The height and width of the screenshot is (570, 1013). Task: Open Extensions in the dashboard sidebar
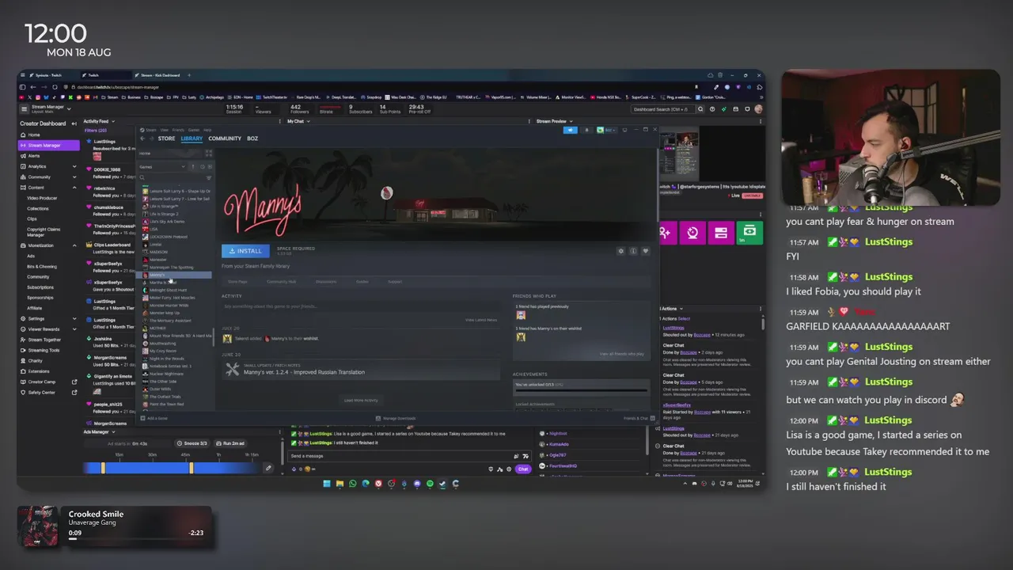(49, 371)
